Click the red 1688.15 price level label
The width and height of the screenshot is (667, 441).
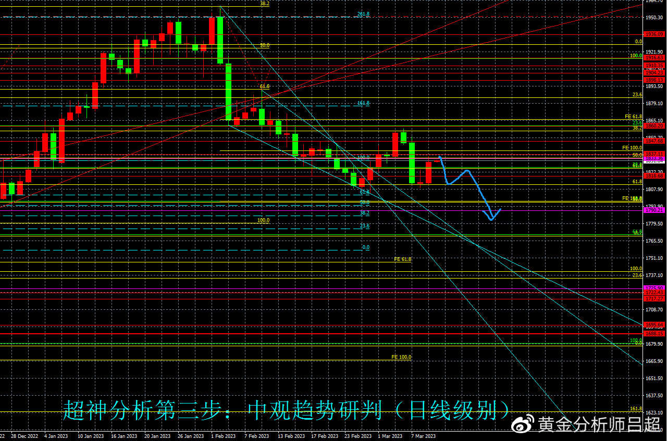(x=654, y=334)
